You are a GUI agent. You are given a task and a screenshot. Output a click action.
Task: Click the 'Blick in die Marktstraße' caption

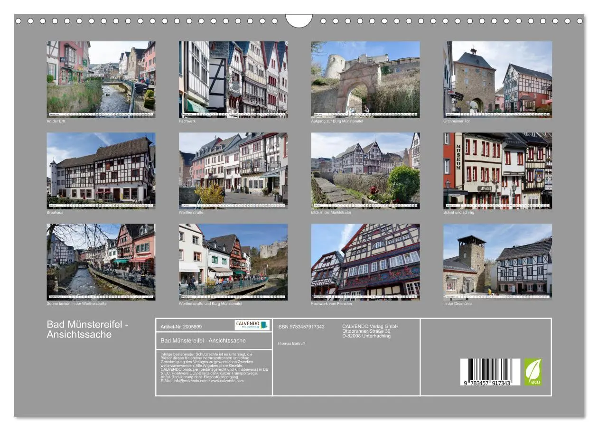(x=331, y=212)
